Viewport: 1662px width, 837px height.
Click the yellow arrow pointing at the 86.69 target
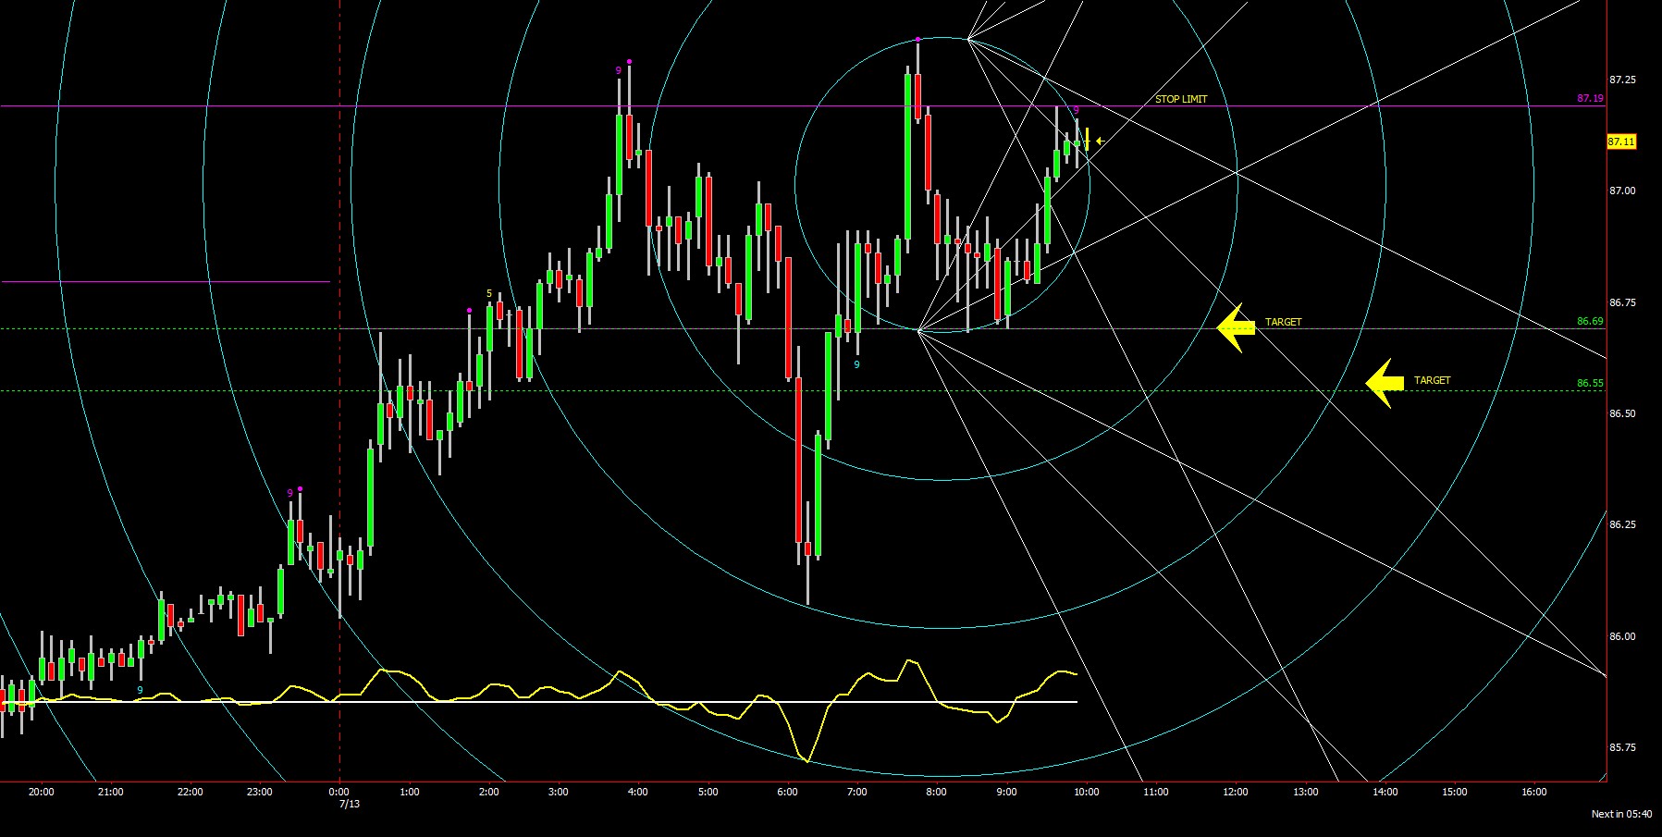click(1236, 327)
